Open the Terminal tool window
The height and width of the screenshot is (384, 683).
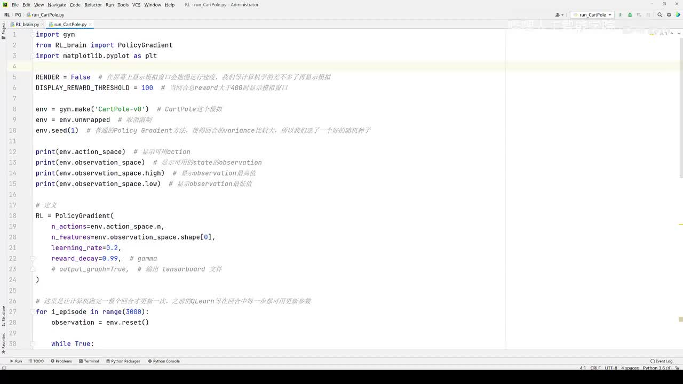click(x=89, y=361)
